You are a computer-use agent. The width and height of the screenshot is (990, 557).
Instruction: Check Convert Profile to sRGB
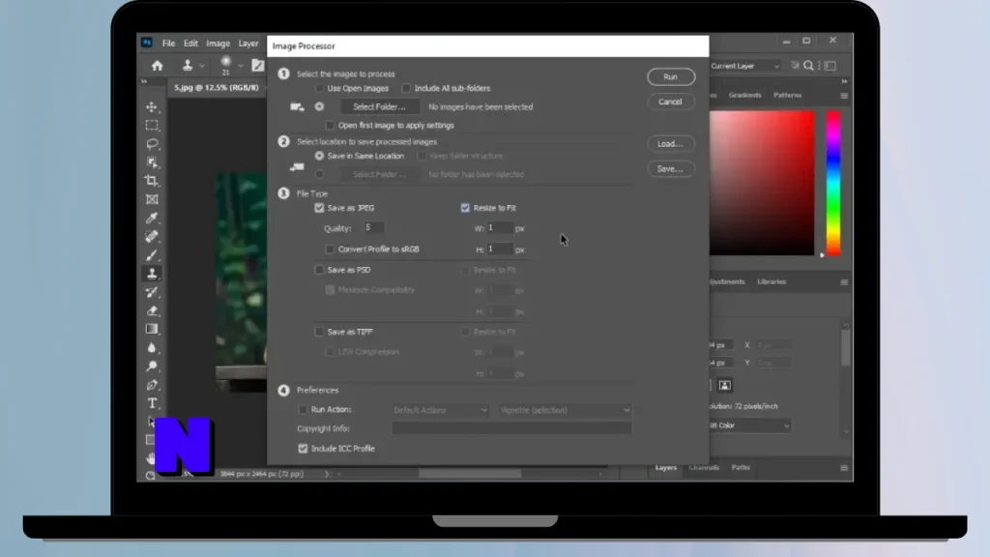point(330,249)
